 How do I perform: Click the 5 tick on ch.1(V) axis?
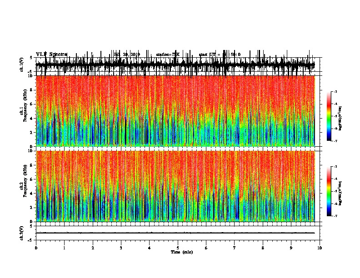click(x=32, y=58)
